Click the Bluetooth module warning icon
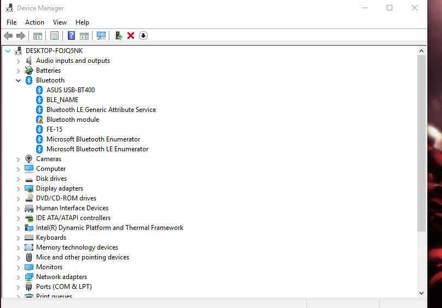The image size is (442, 308). pyautogui.click(x=39, y=120)
